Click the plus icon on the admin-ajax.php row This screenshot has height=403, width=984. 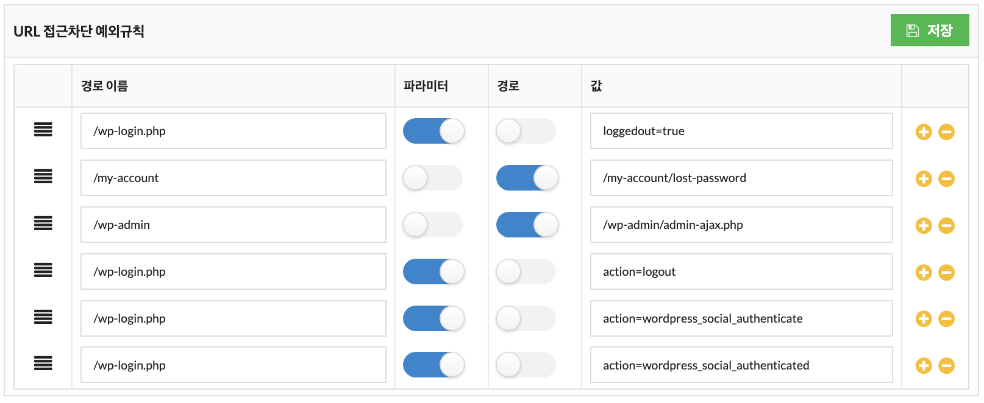coord(924,225)
